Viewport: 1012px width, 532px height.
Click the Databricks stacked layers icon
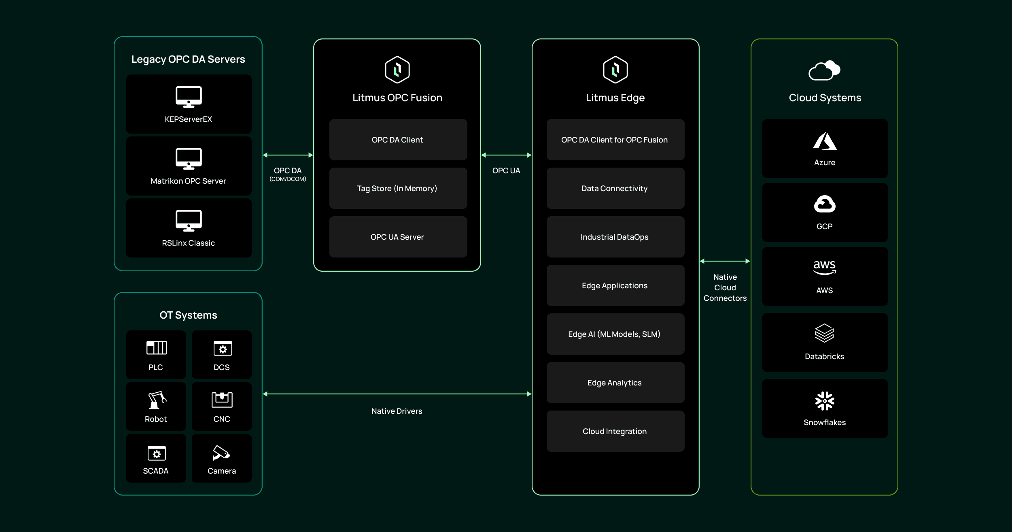coord(825,333)
